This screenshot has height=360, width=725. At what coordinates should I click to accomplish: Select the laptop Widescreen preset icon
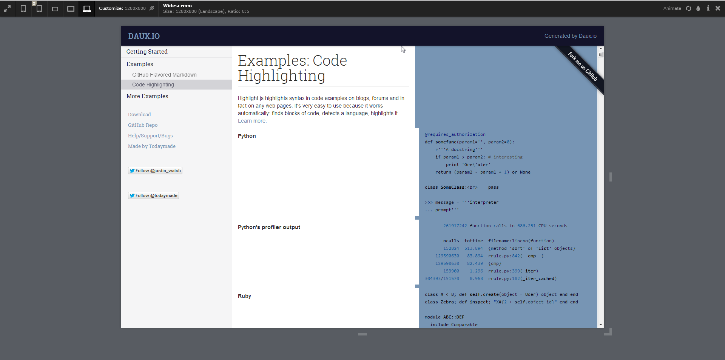(87, 9)
